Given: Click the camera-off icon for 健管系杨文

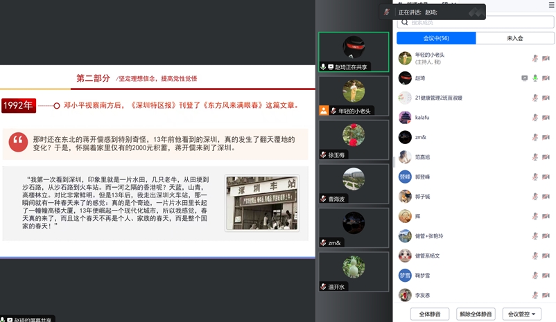Looking at the screenshot, I should 546,256.
